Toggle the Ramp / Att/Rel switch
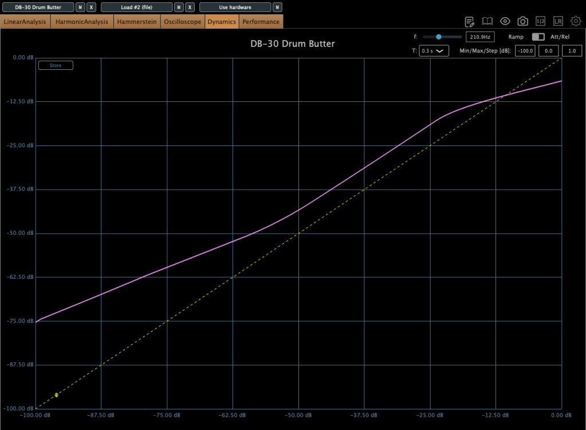This screenshot has width=586, height=430. pos(538,37)
